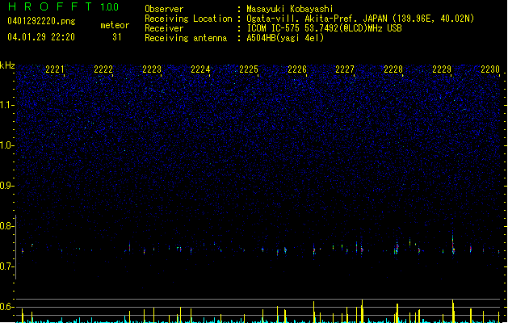Click the 2225 time marker

[249, 69]
